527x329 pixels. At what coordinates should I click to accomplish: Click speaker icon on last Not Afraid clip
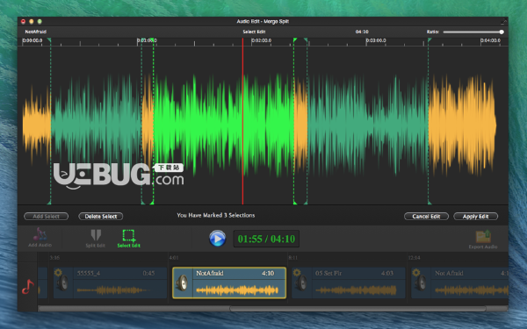(x=421, y=283)
